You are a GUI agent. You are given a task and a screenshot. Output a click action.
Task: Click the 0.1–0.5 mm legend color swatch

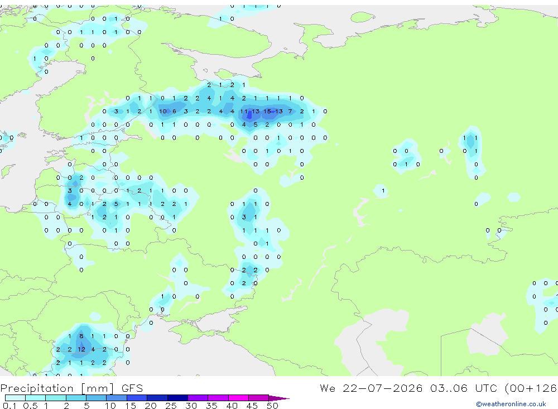15,398
